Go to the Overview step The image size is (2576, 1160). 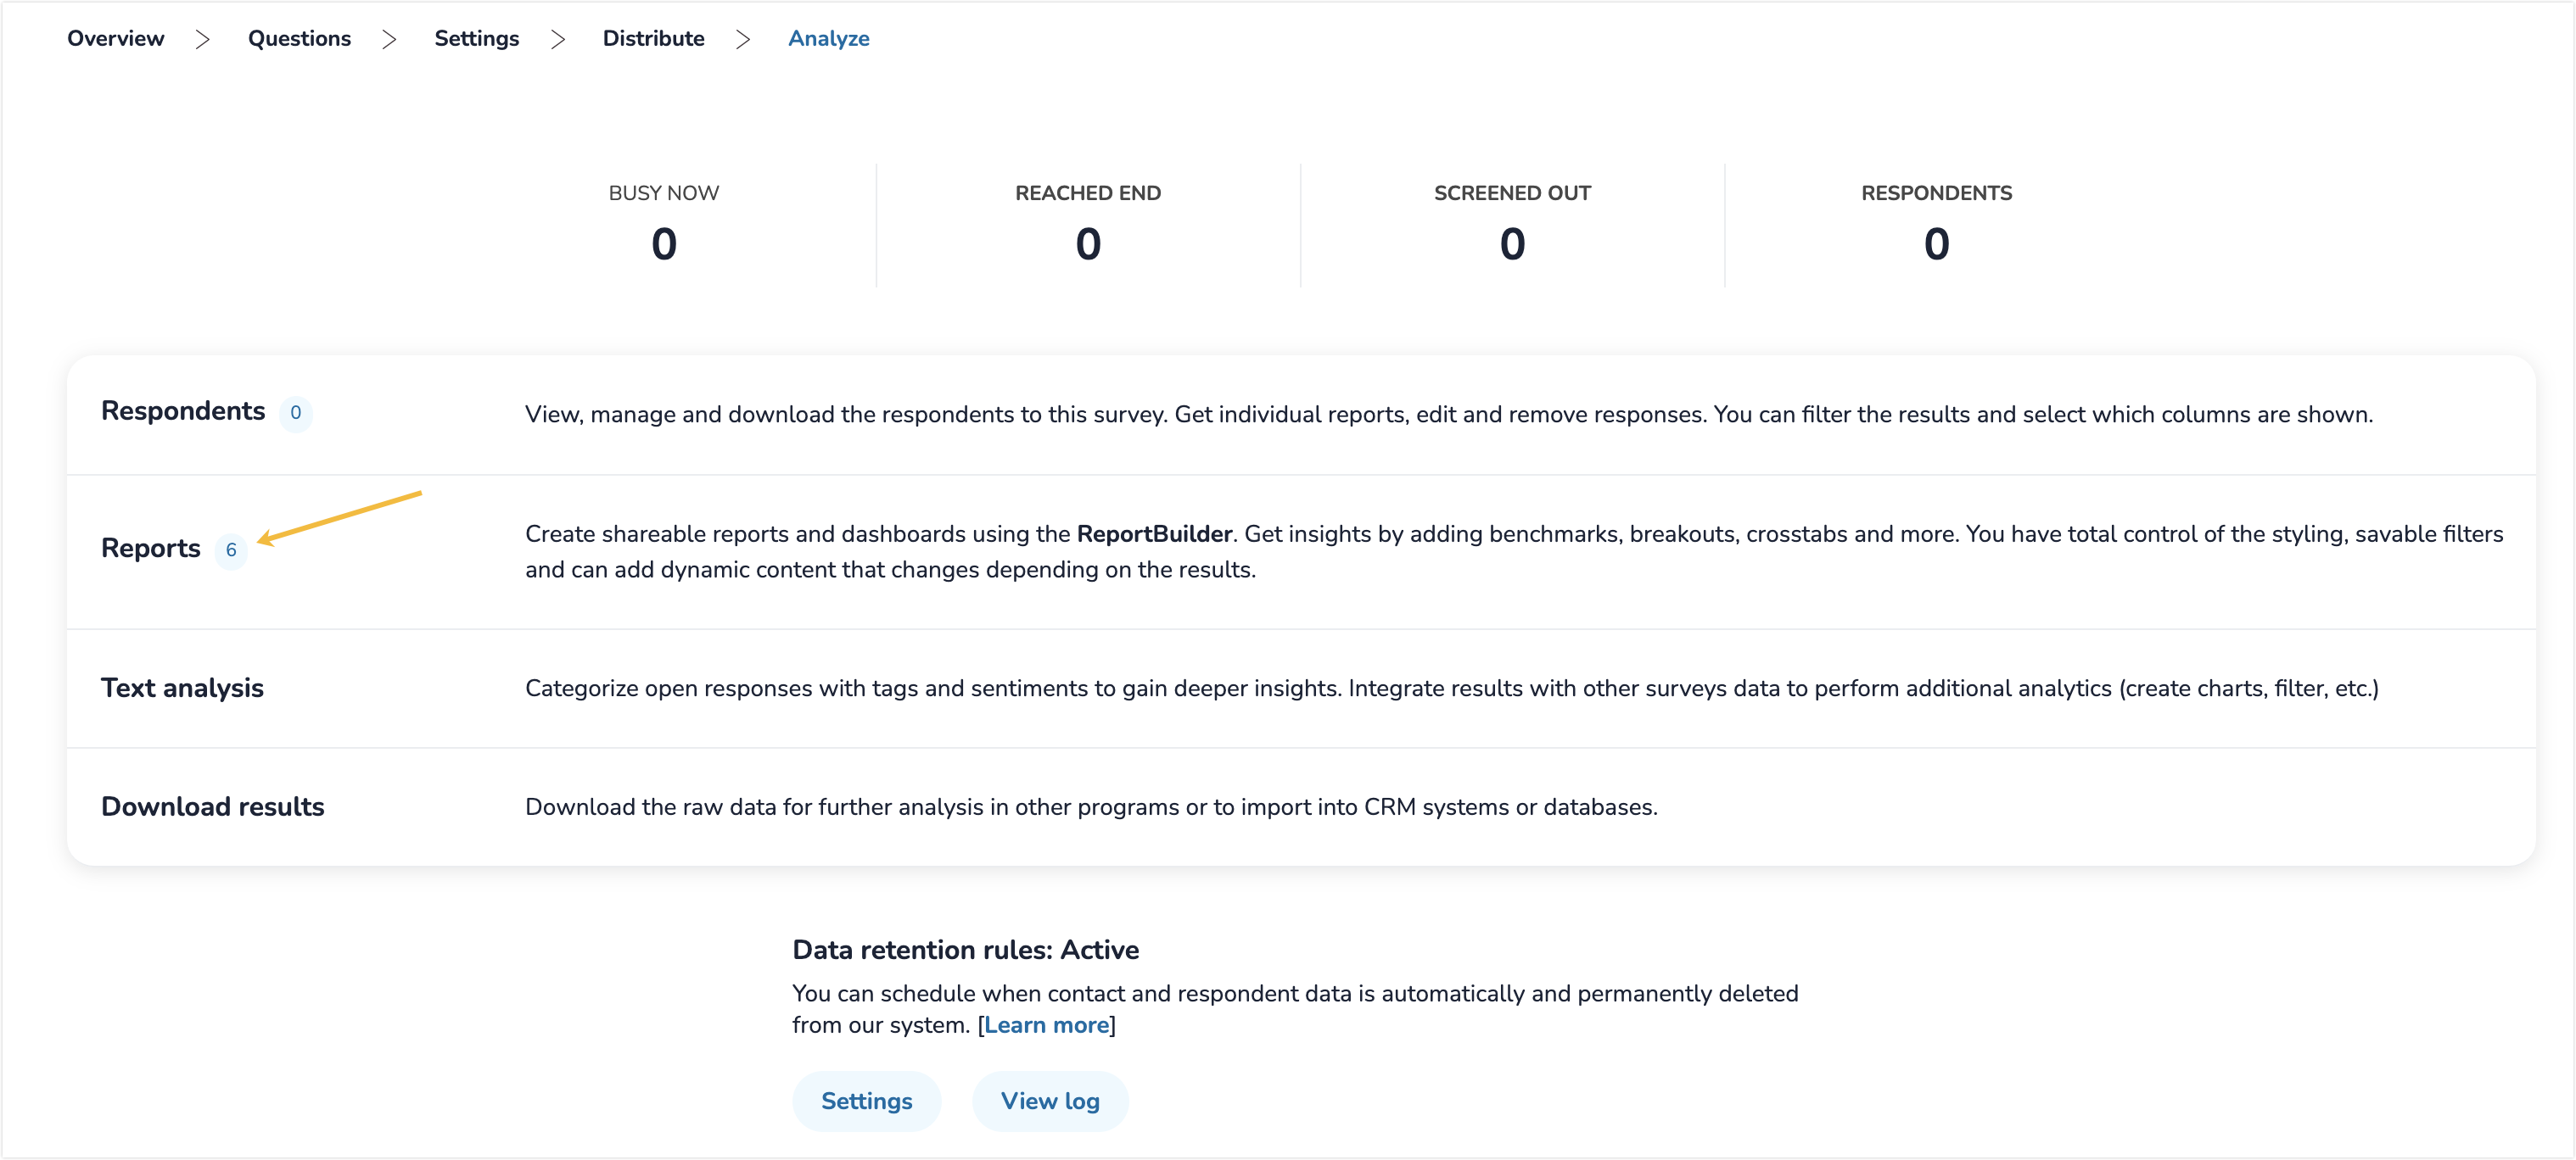point(115,38)
